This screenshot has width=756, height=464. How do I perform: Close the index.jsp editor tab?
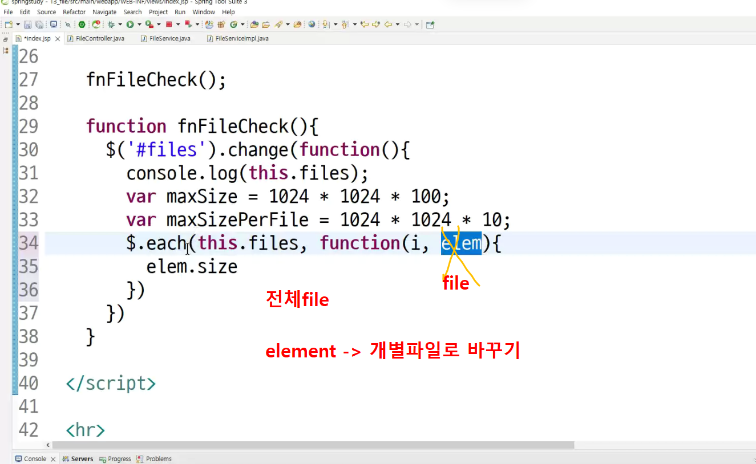[x=58, y=39]
